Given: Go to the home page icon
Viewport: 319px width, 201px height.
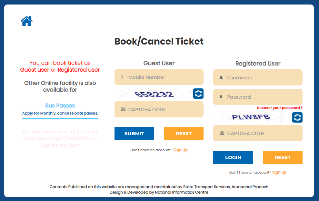Looking at the screenshot, I should [27, 21].
